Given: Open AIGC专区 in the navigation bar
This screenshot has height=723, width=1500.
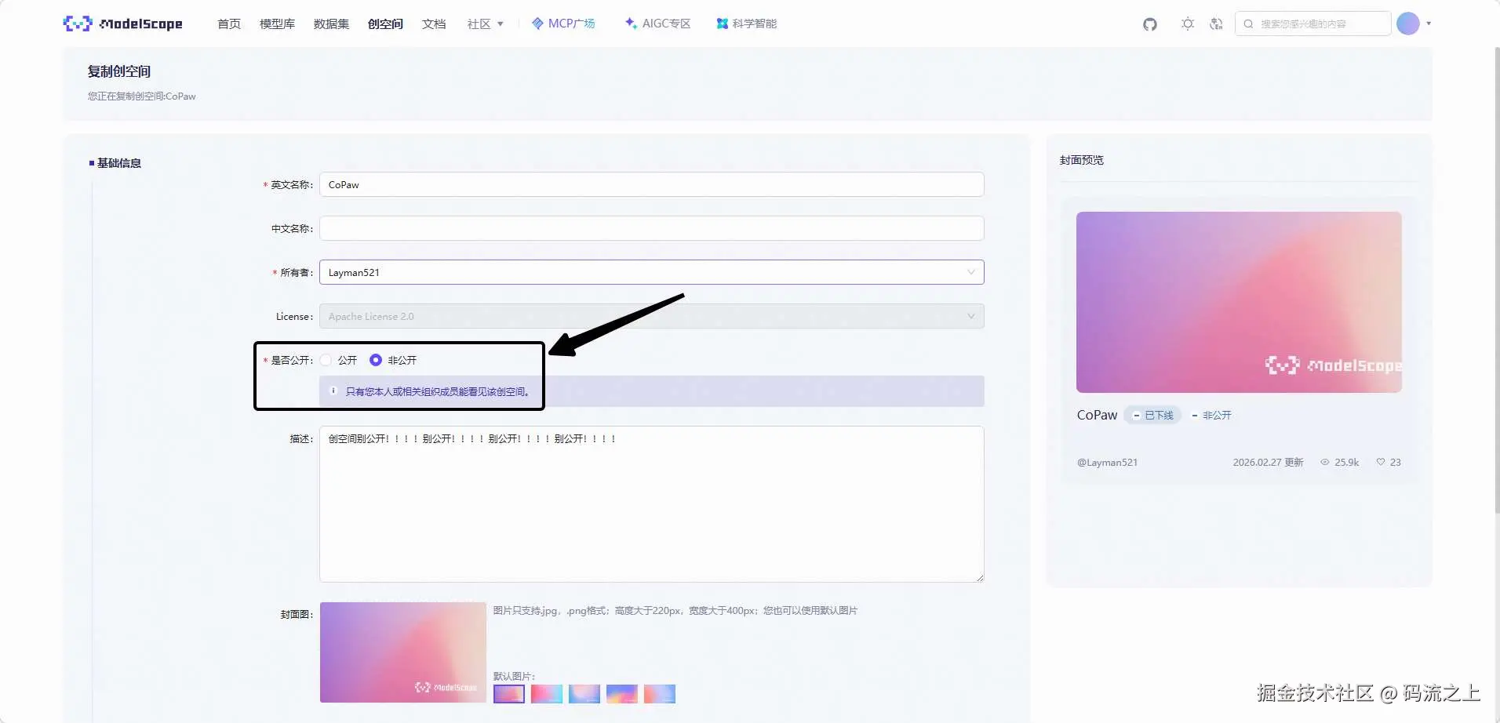Looking at the screenshot, I should [x=657, y=24].
